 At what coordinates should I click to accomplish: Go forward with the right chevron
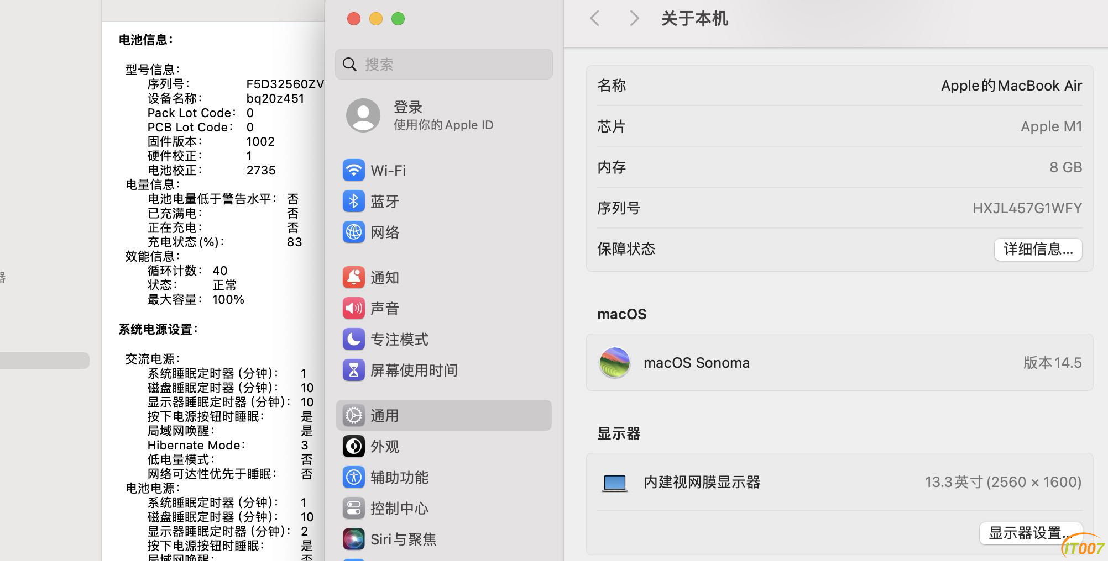pos(634,18)
